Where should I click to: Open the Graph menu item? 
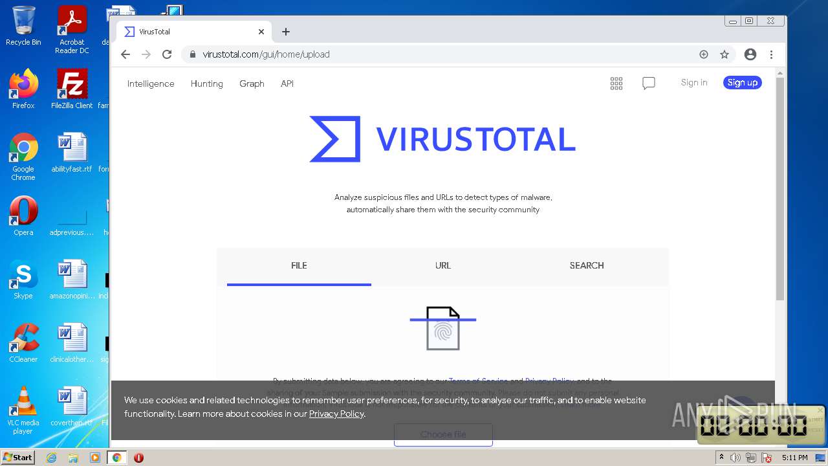click(252, 83)
